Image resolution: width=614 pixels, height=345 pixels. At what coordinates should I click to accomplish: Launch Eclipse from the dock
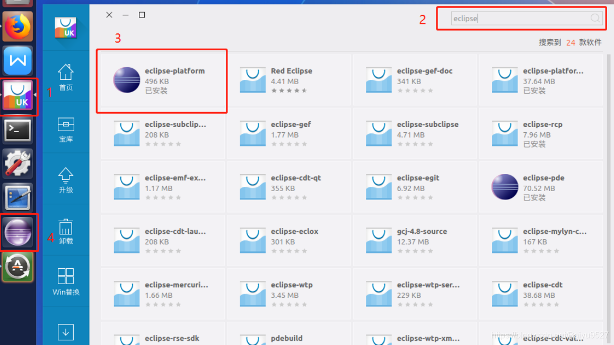(17, 232)
